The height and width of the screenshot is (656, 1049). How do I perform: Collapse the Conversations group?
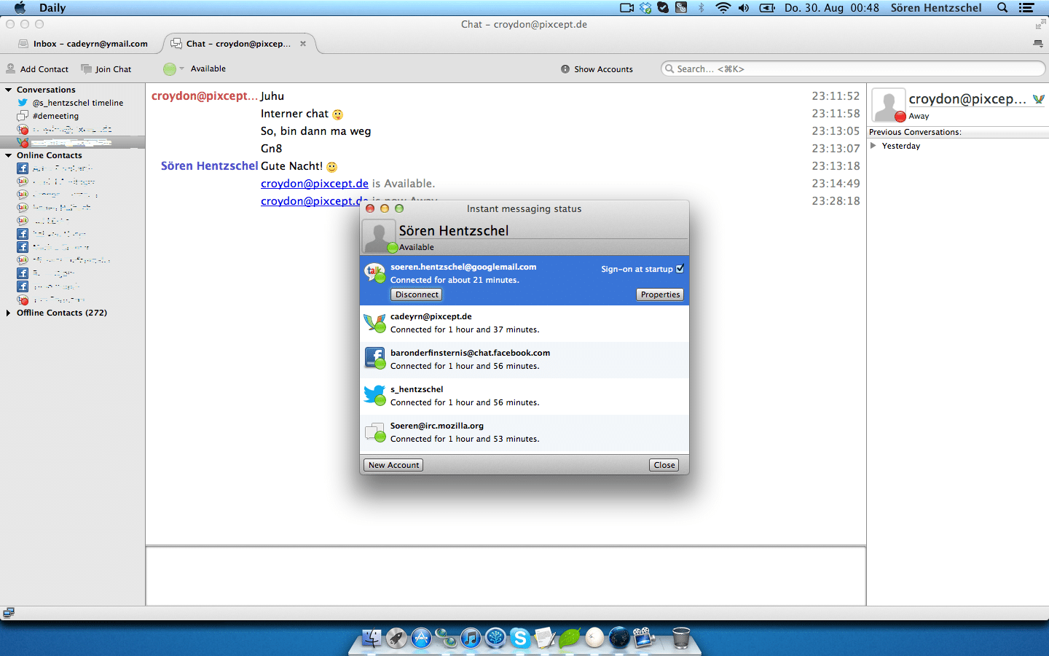pos(9,90)
